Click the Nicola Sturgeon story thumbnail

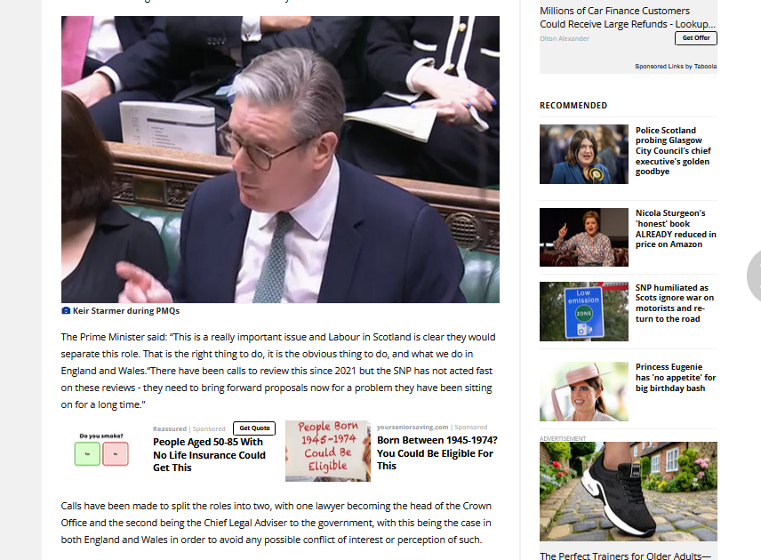coord(584,237)
